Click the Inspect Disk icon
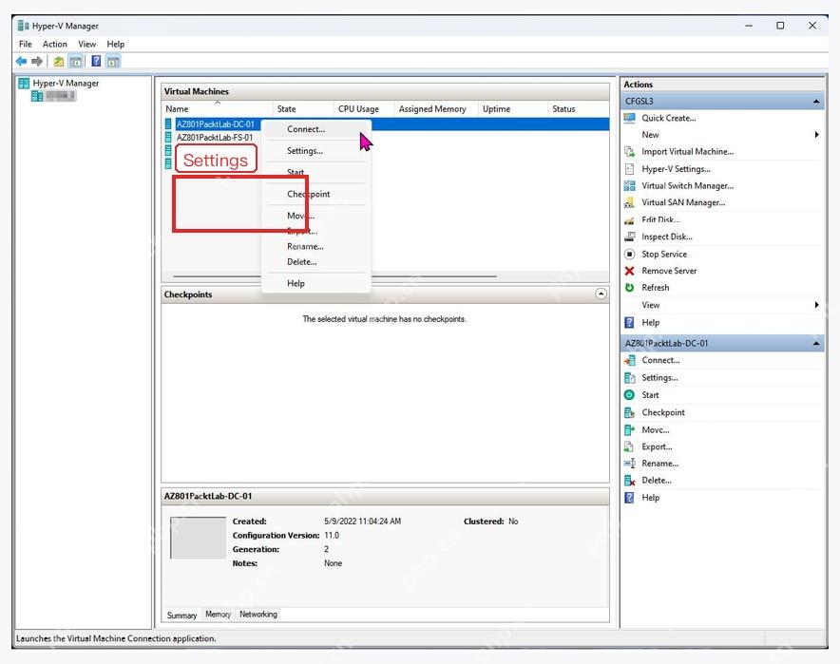840x664 pixels. pyautogui.click(x=629, y=237)
